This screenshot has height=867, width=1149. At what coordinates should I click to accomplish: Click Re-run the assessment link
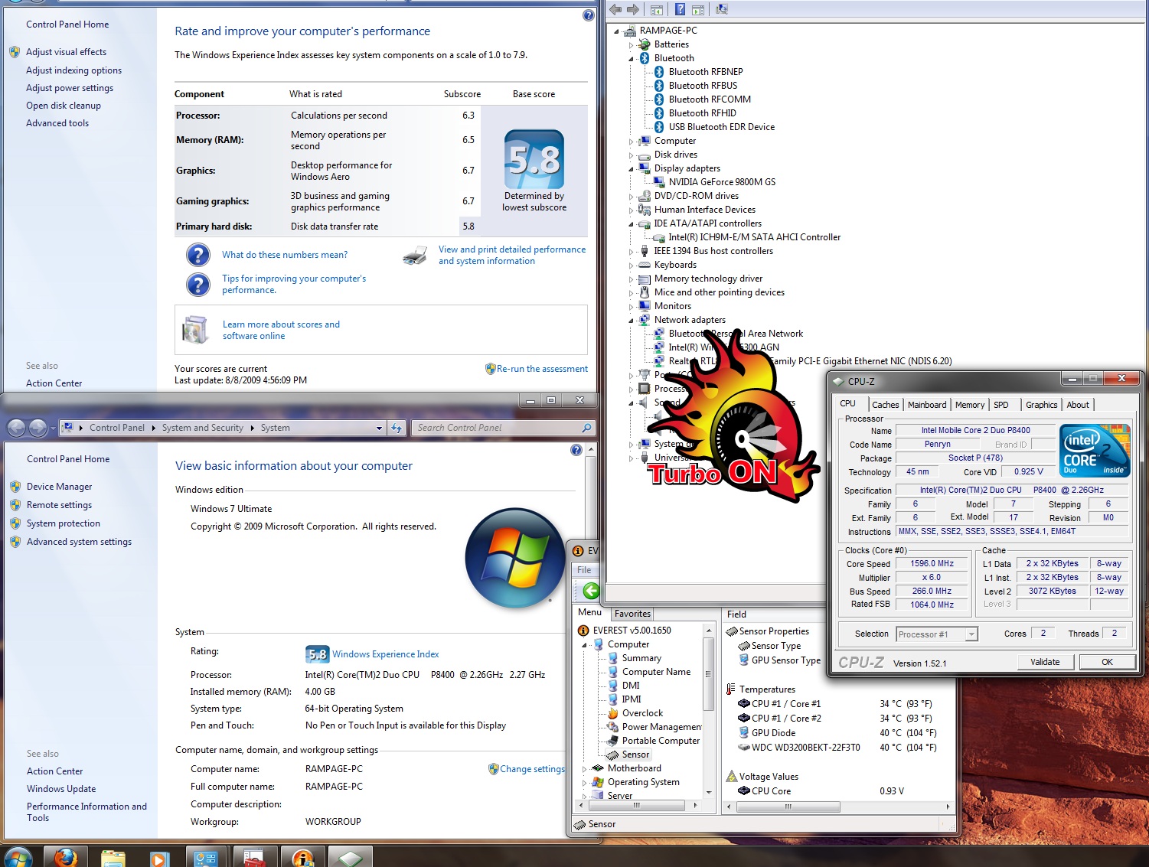(542, 369)
